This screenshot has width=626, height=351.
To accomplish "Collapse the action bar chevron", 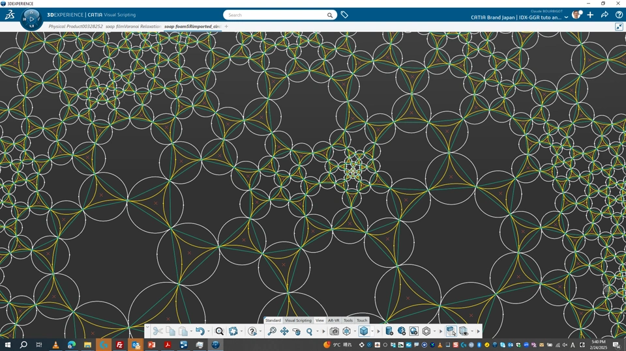I will coord(147,328).
